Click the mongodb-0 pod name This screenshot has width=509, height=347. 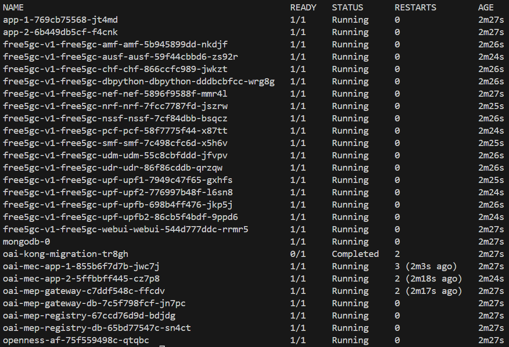26,242
